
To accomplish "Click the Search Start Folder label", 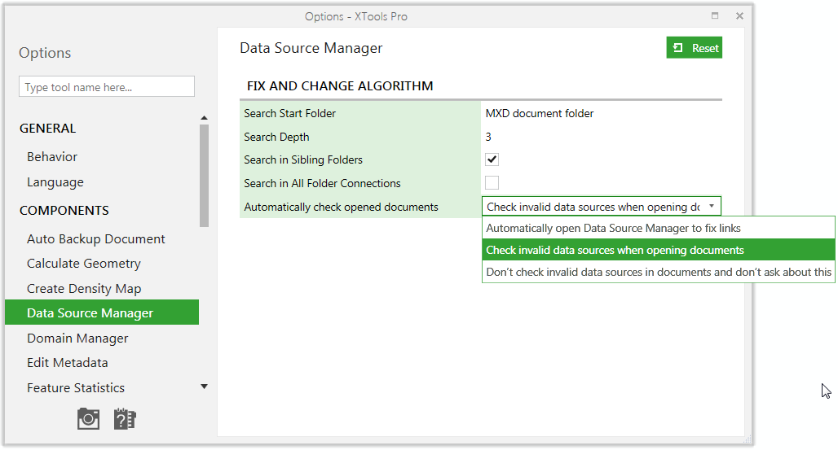I will [x=289, y=113].
